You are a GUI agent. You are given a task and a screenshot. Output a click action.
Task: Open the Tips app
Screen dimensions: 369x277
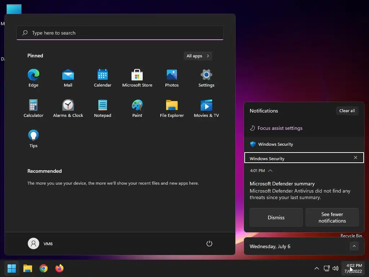pyautogui.click(x=34, y=139)
